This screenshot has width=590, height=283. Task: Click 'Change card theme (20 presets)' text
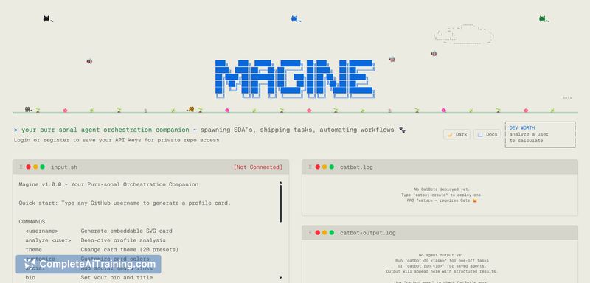[130, 250]
